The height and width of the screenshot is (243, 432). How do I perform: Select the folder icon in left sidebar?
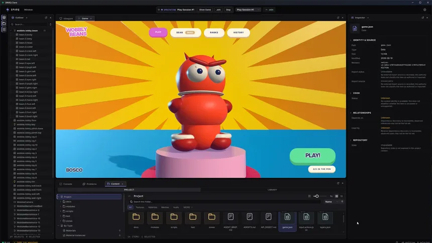point(4,24)
